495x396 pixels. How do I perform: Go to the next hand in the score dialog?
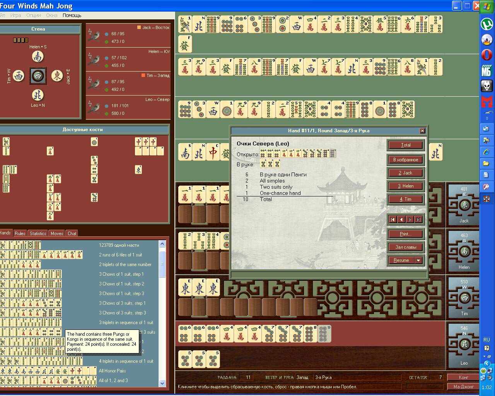coord(410,219)
